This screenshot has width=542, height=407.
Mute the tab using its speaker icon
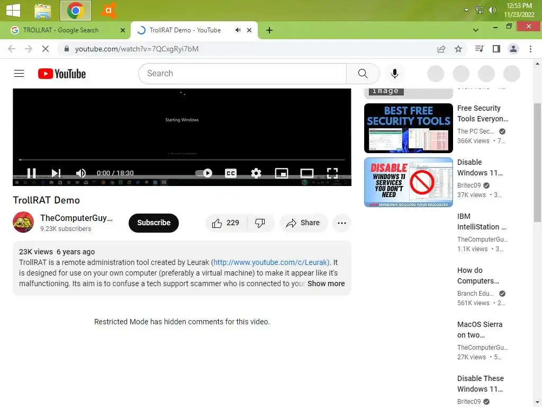pos(238,30)
